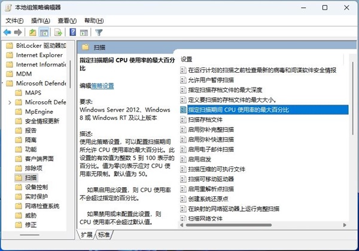Select the Internet Explorer tree folder
359x251 pixels.
click(x=34, y=55)
